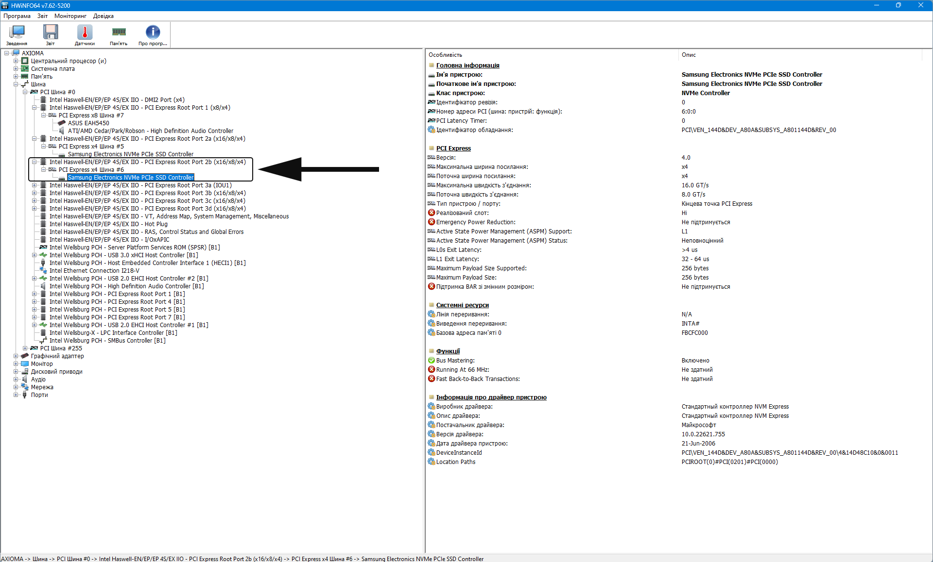Select the Графічний адаптер tree item
This screenshot has width=933, height=562.
point(57,356)
